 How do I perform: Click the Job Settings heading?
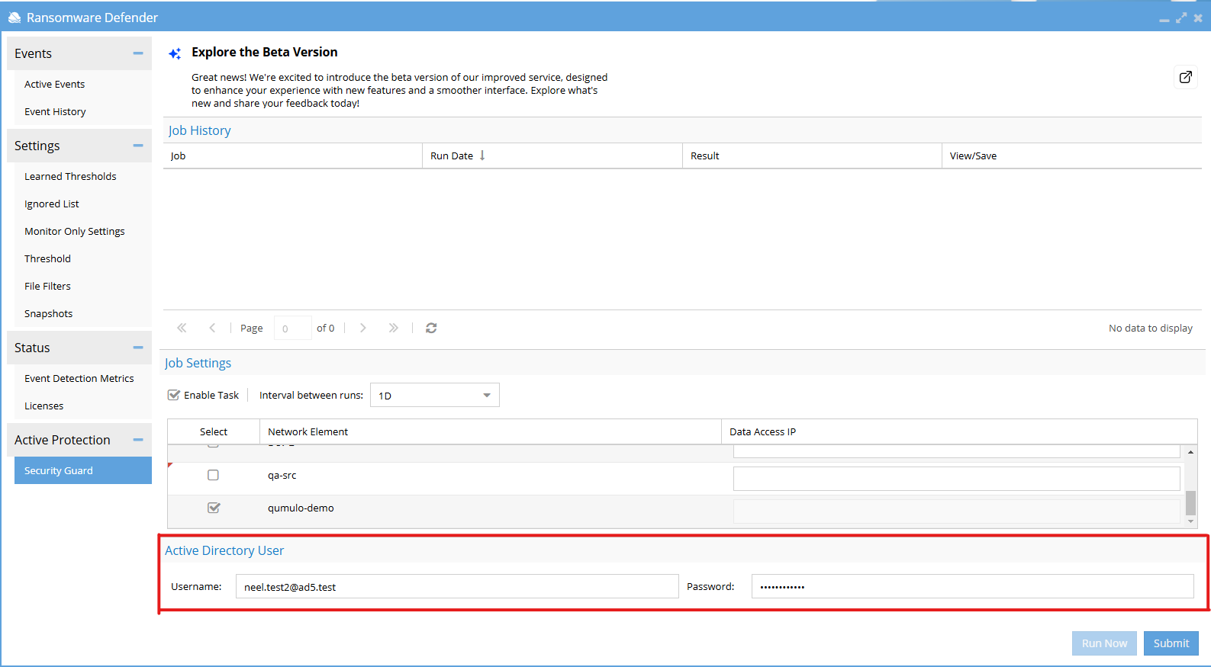click(x=198, y=363)
